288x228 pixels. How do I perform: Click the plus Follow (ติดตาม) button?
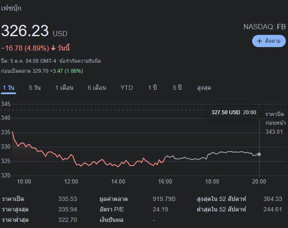[x=269, y=41]
